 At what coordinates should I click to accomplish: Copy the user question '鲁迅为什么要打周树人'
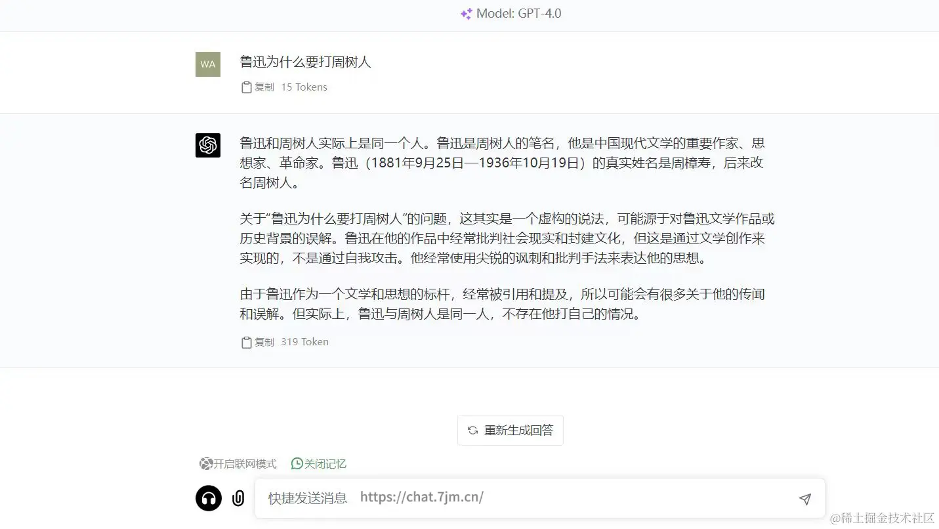point(258,87)
